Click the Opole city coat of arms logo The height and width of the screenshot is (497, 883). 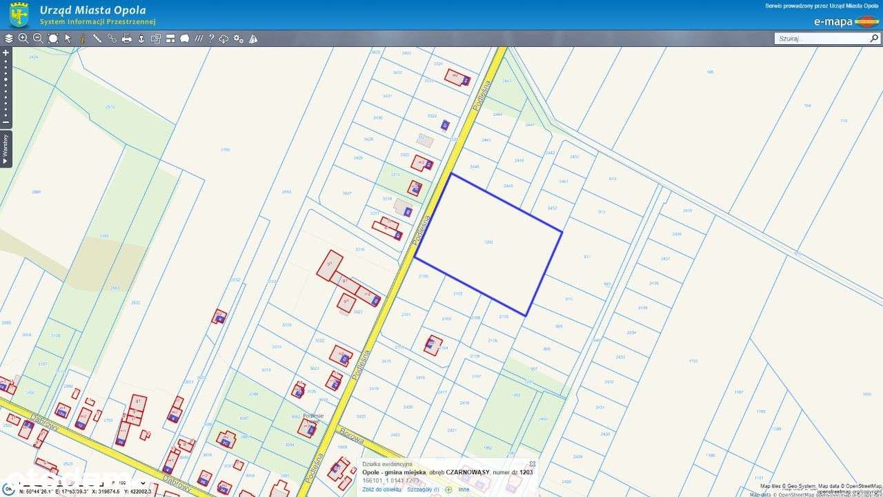19,14
